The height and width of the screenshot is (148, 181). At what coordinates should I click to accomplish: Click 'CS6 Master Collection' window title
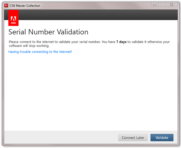tap(25, 5)
